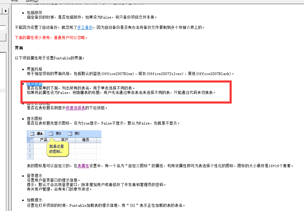Click the highlighted 显示标题 text
Screen dimensions: 304x211
pos(35,84)
